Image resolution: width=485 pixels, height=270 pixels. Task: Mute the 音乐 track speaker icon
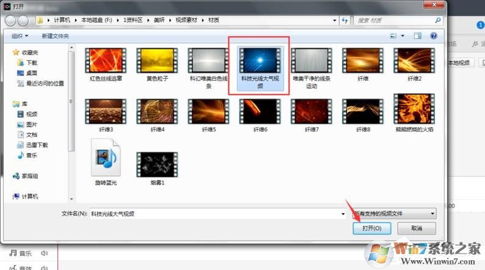(x=44, y=254)
